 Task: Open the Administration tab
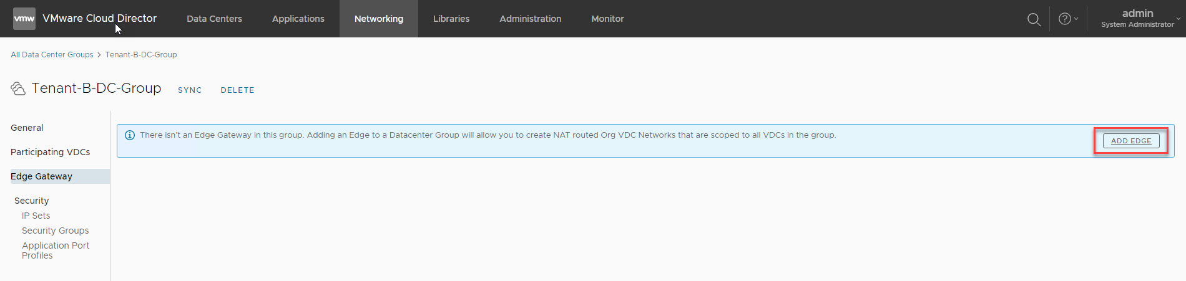point(530,19)
